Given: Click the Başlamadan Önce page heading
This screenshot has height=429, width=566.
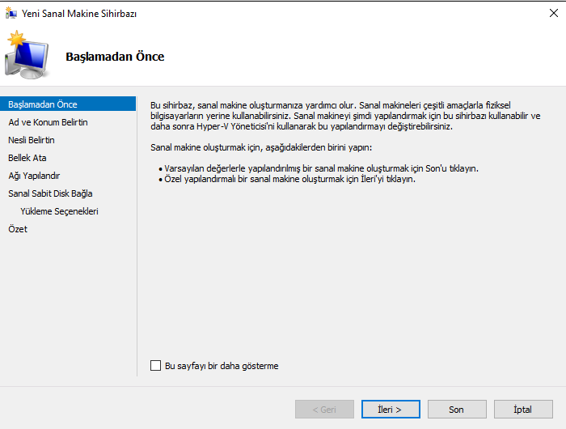Looking at the screenshot, I should (115, 57).
